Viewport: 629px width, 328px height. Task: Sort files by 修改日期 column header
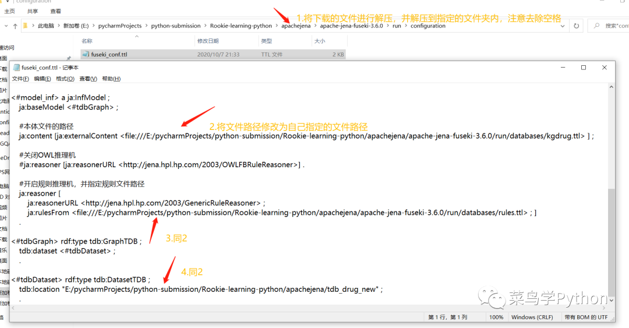(208, 41)
